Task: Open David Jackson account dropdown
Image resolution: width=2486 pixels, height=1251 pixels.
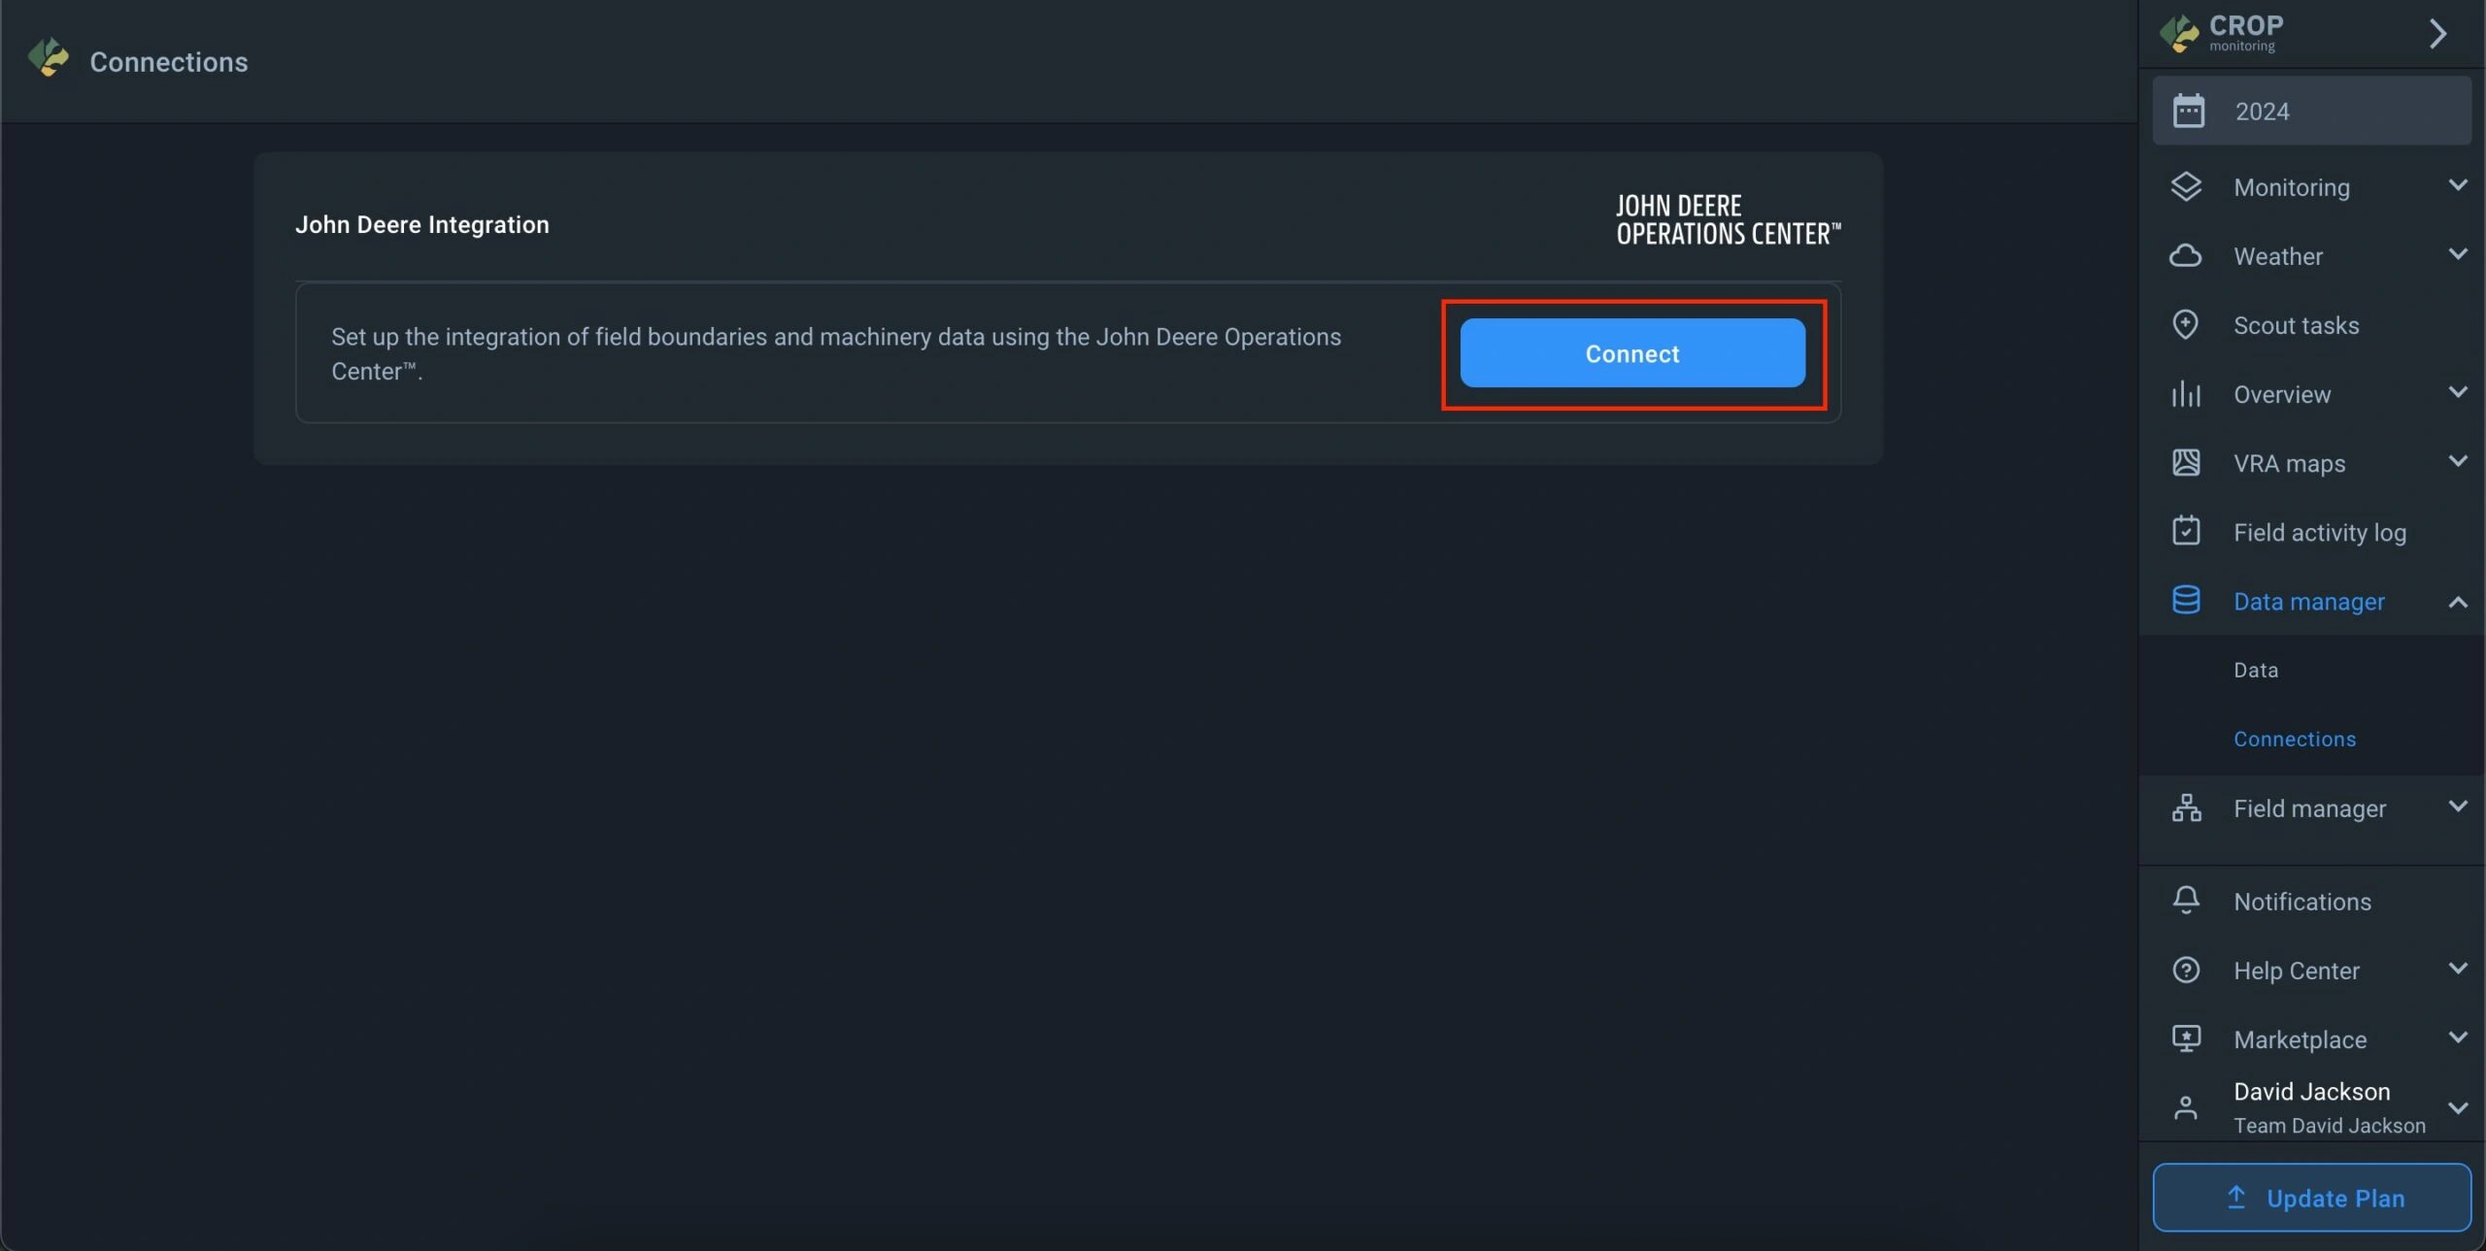Action: coord(2458,1107)
